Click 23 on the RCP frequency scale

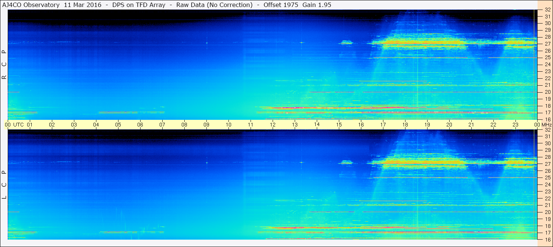click(547, 71)
